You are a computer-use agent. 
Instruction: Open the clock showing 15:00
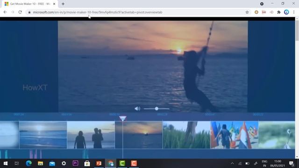pyautogui.click(x=278, y=163)
